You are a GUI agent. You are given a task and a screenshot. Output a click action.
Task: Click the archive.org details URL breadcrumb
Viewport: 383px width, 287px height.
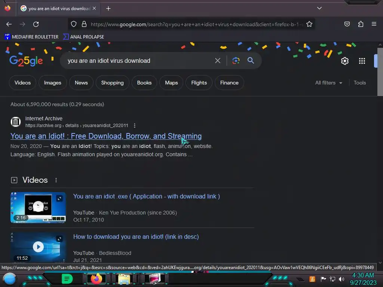coord(77,126)
